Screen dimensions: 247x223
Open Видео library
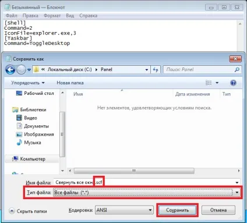(x=27, y=118)
